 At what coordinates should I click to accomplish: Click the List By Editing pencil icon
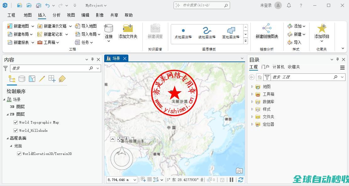point(42,79)
